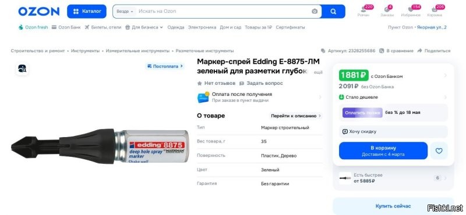This screenshot has height=215, width=466.
Task: Click the Поделиться share button
Action: coord(434,51)
